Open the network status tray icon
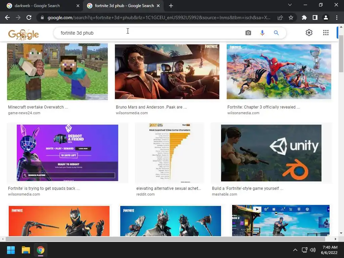The image size is (344, 258). click(x=304, y=250)
